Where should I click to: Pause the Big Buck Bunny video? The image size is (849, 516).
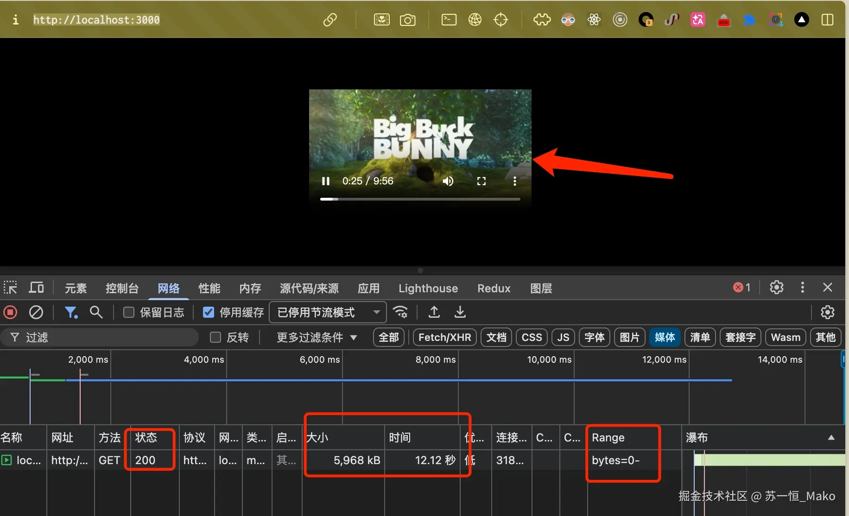pyautogui.click(x=326, y=181)
